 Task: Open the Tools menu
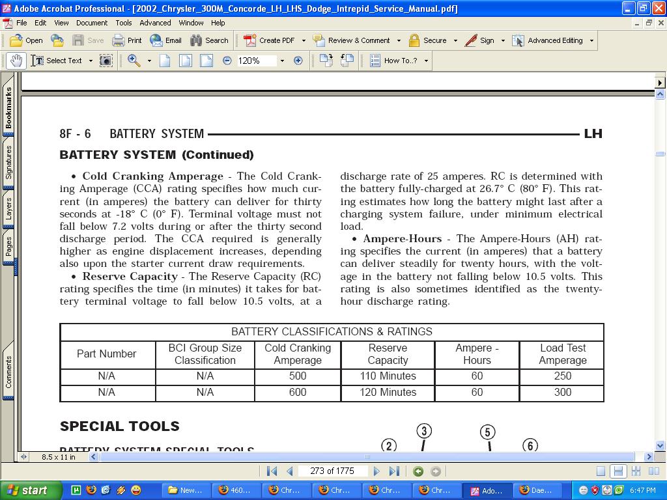tap(124, 23)
